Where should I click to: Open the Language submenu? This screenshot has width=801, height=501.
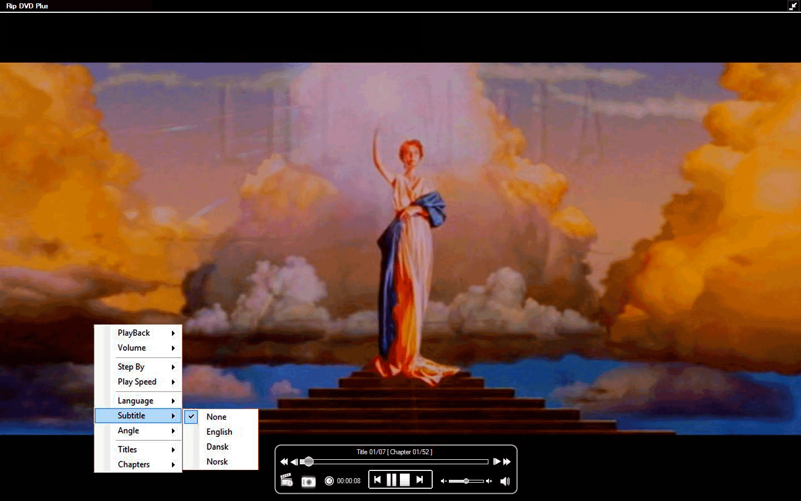coord(138,401)
